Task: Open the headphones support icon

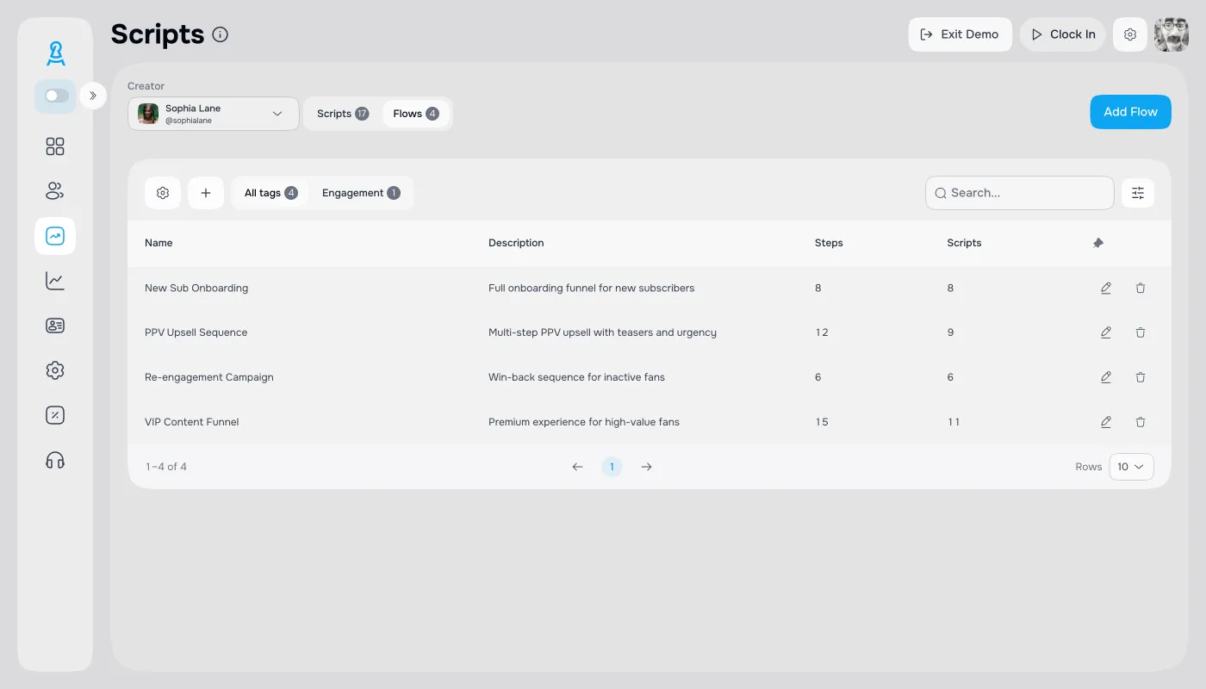Action: pos(55,460)
